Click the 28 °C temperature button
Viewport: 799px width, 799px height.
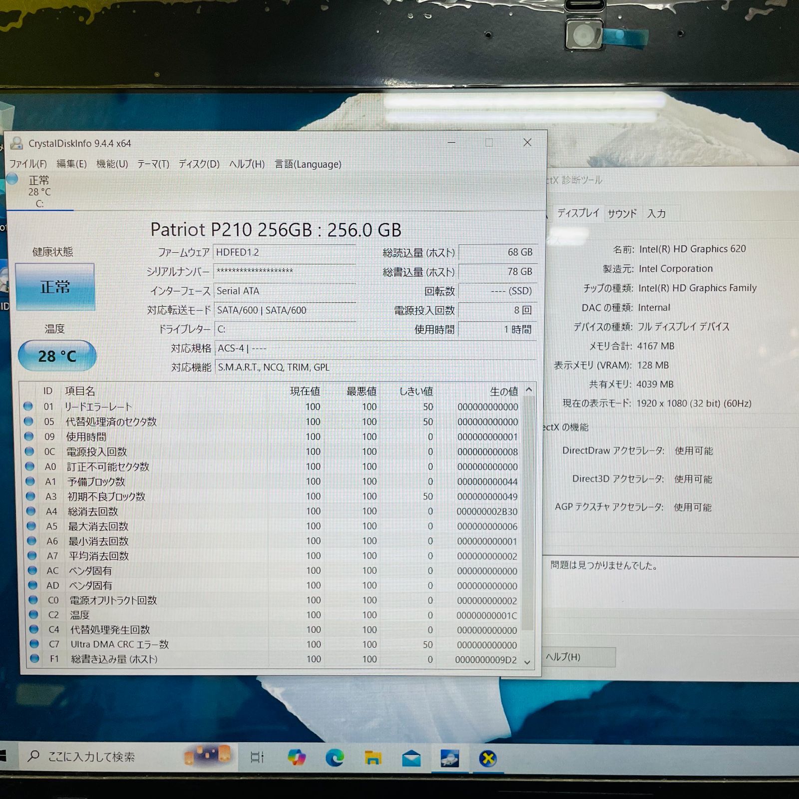click(57, 356)
